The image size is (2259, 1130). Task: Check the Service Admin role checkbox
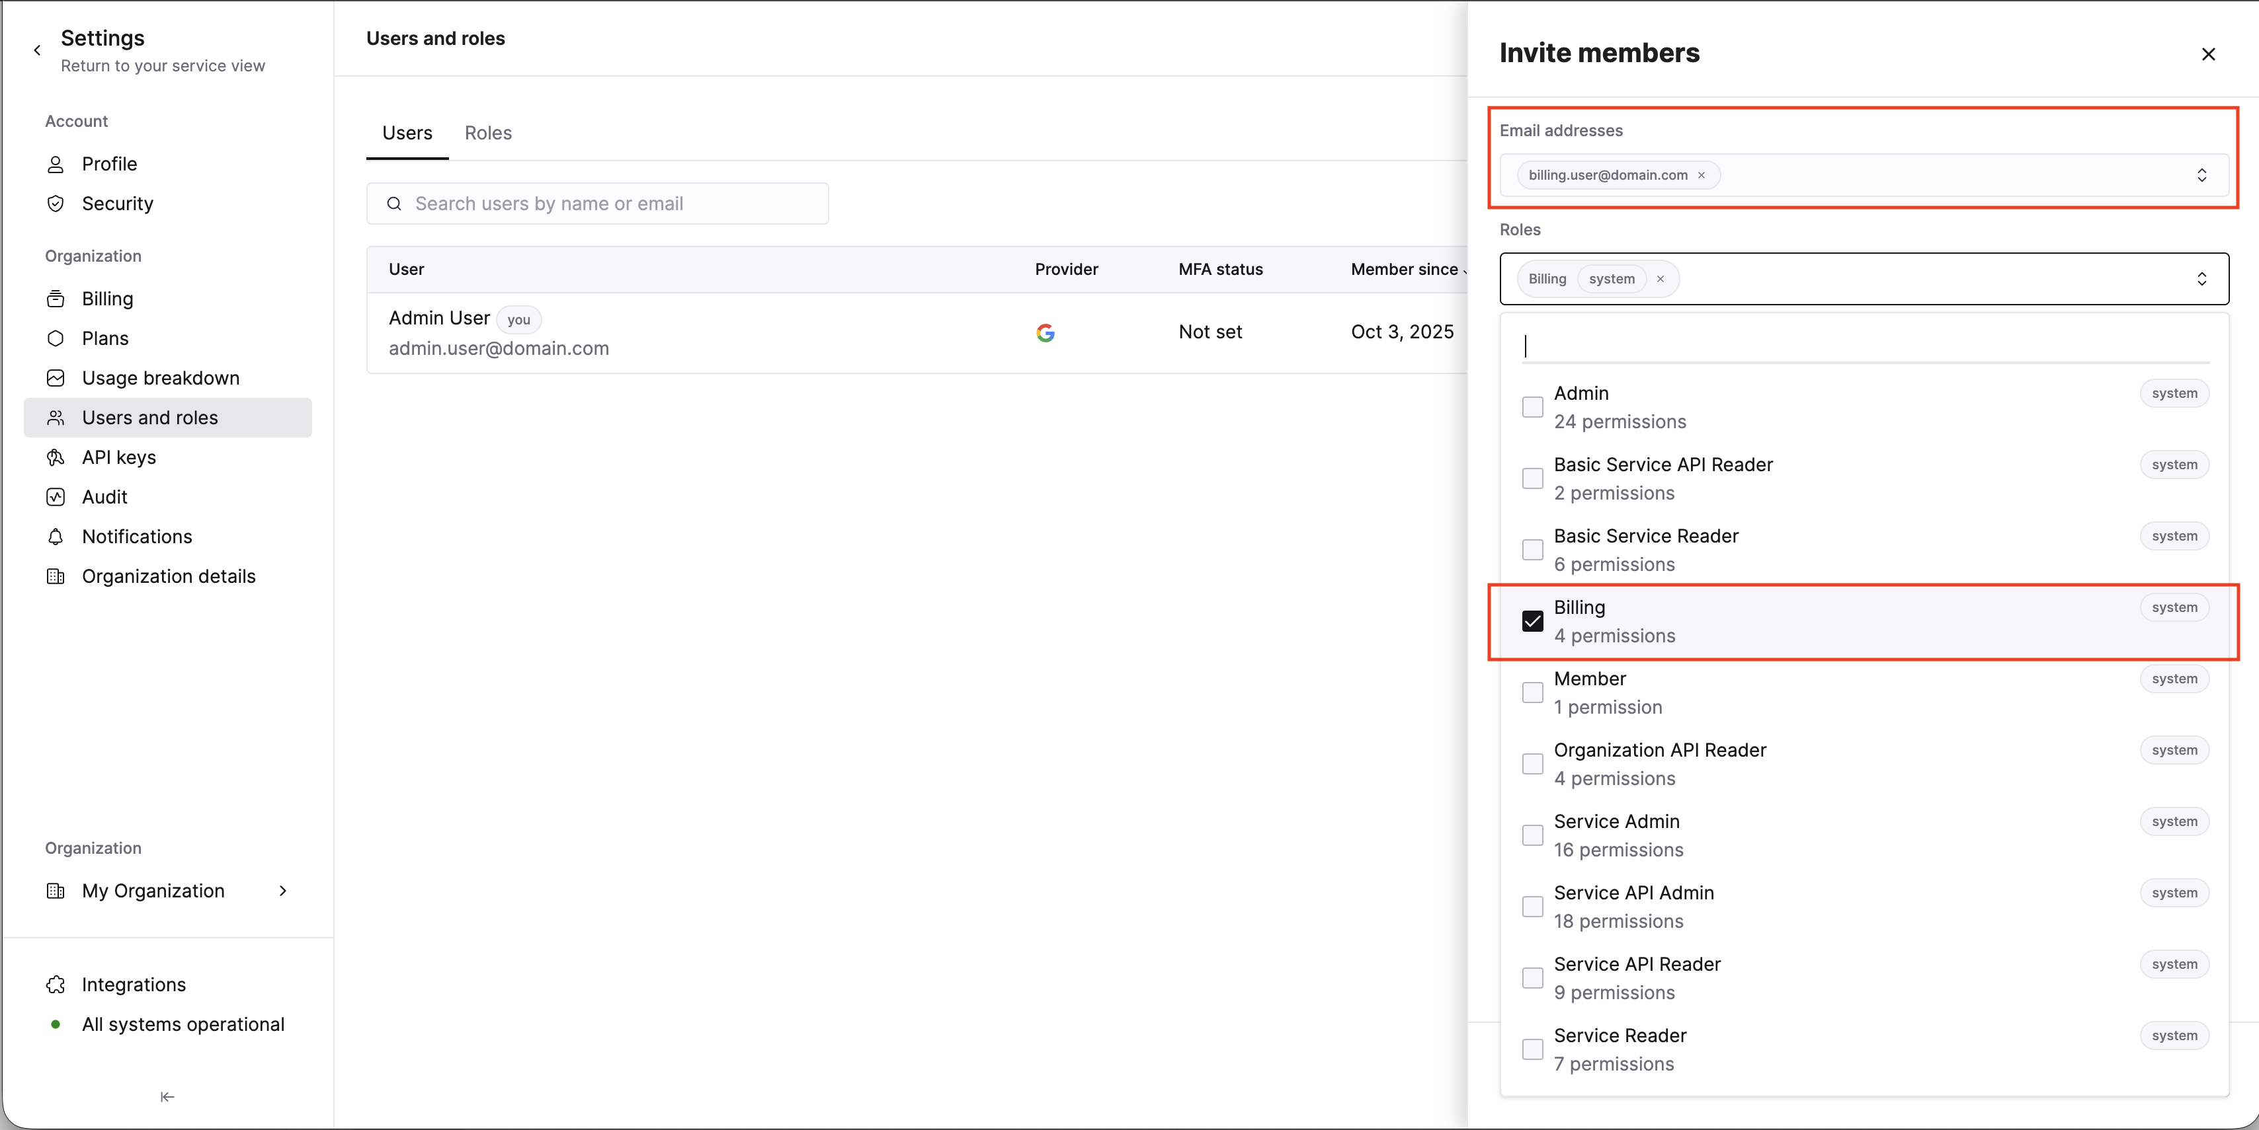tap(1532, 836)
